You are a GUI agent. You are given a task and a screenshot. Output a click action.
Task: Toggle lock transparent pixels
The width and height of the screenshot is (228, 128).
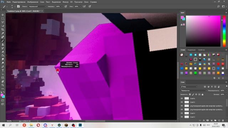point(190,95)
